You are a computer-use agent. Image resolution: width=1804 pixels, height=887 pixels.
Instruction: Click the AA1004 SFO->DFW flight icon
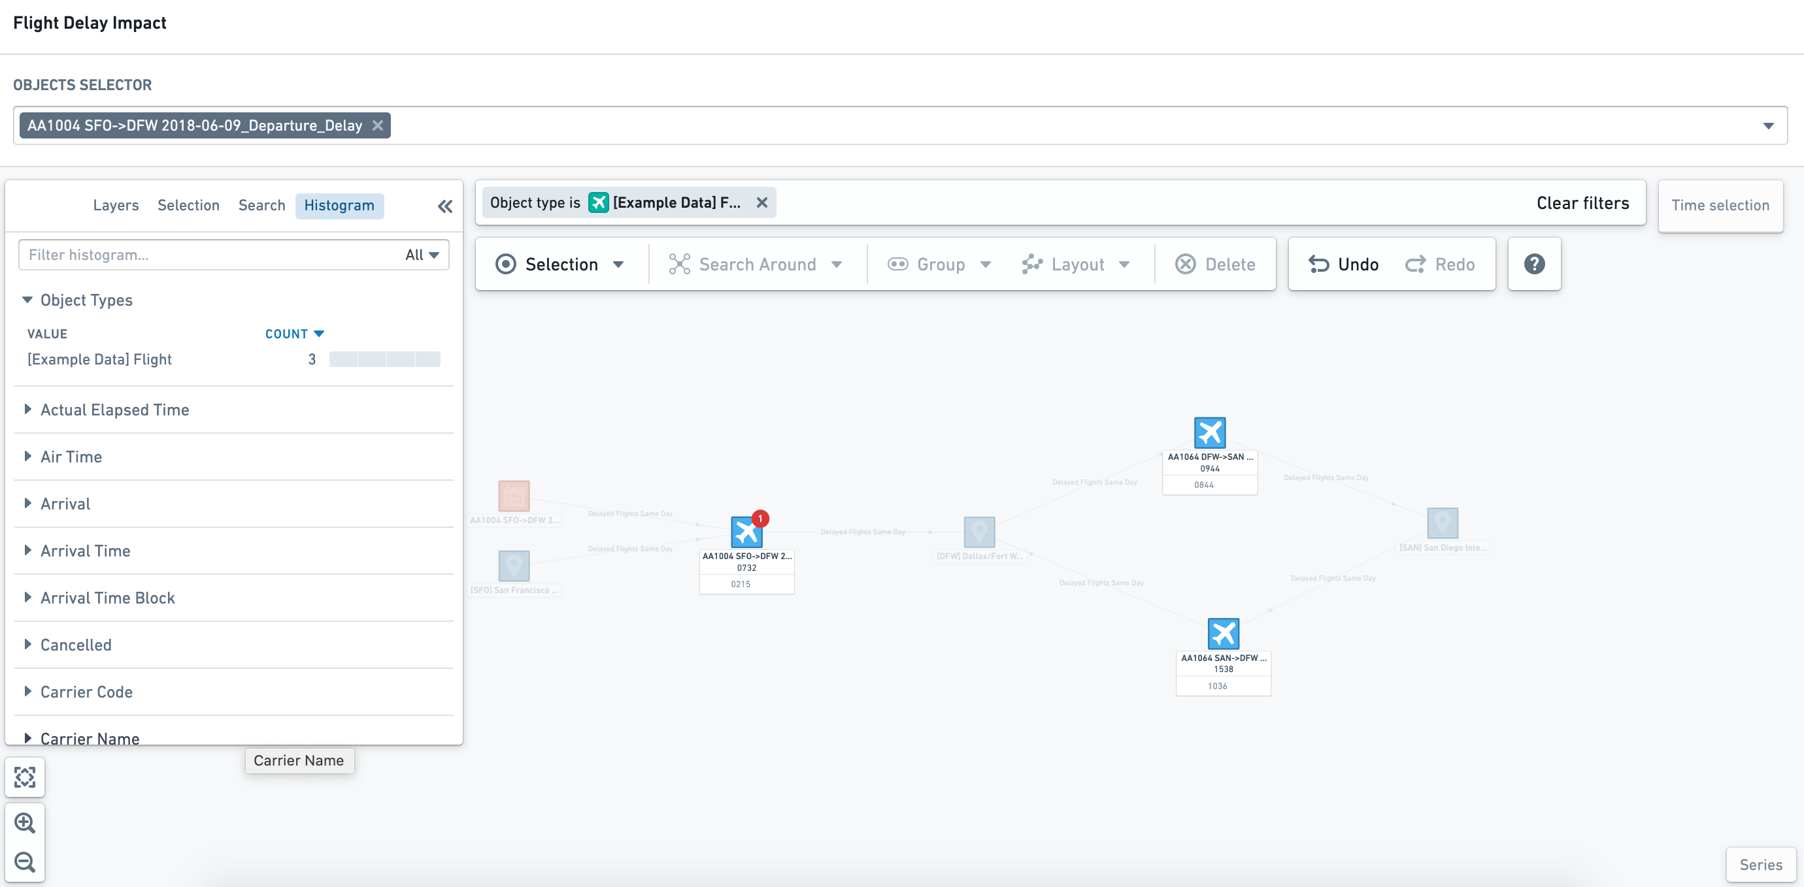(x=746, y=531)
